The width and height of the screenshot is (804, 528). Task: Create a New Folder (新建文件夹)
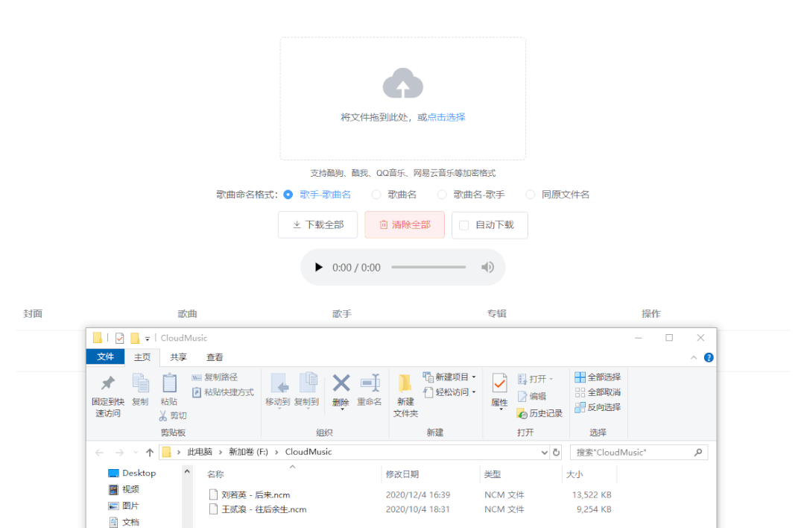(405, 395)
